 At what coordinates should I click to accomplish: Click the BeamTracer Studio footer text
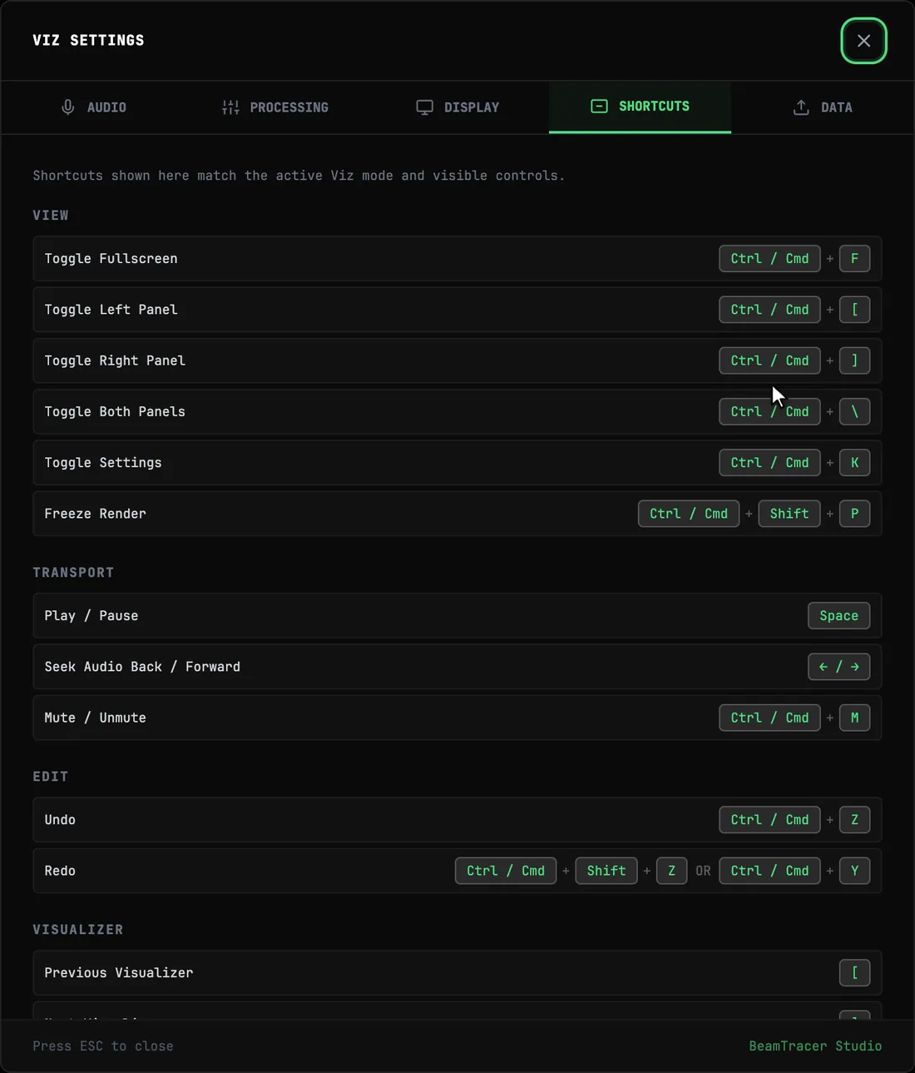click(815, 1046)
